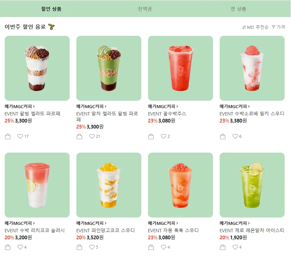Screen dimensions: 291x257
Task: Add 말차 젤라또 팥빙 파르페 to shopping bag
Action: (79, 137)
